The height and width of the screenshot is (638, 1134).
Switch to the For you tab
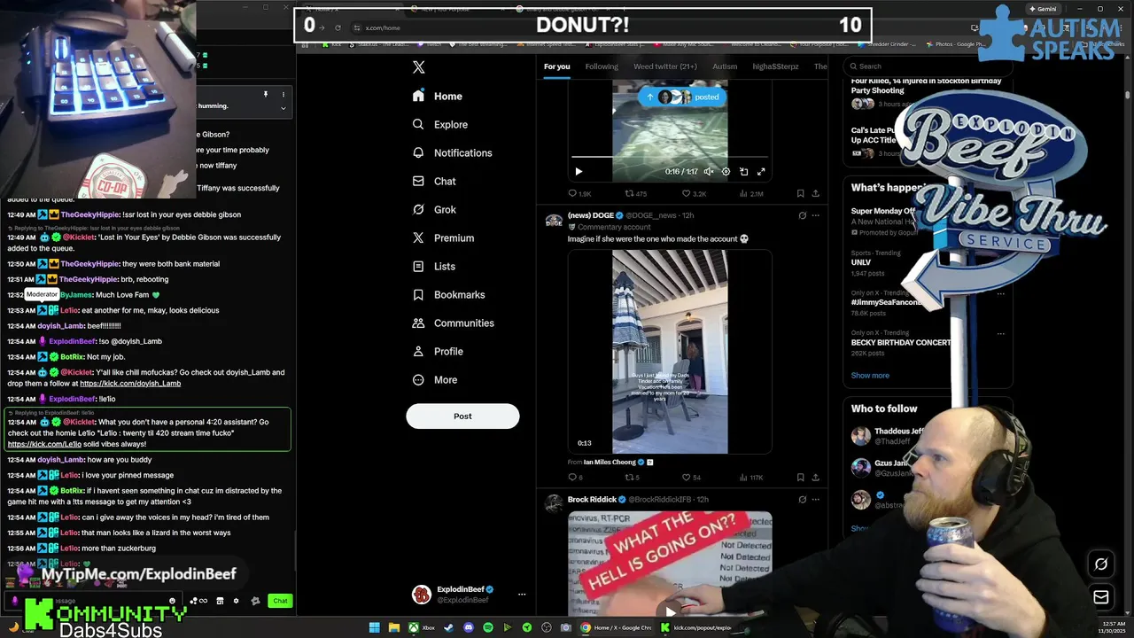tap(557, 66)
